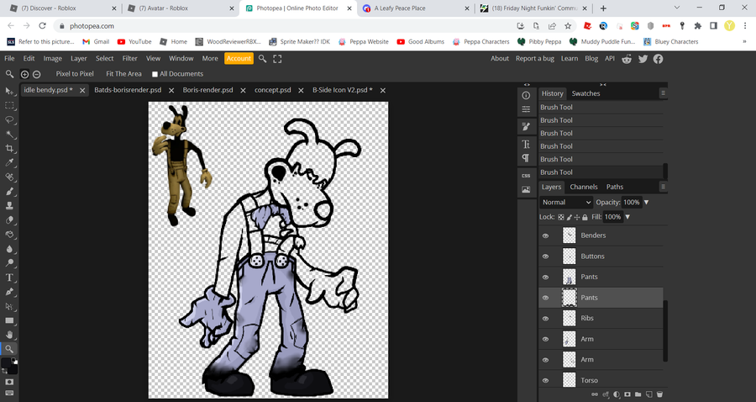Show more bookmarks with the chevron
The width and height of the screenshot is (756, 402).
(744, 42)
